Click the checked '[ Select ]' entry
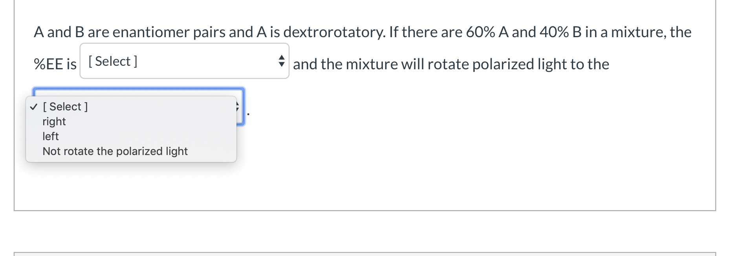 [65, 106]
